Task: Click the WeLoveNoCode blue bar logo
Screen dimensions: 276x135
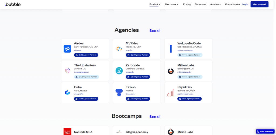Action: click(171, 49)
